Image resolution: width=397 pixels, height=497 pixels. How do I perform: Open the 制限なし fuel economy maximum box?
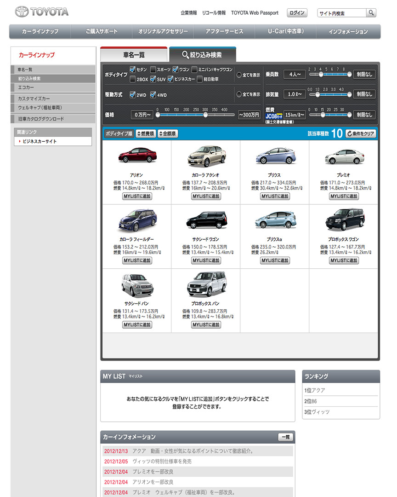[364, 115]
